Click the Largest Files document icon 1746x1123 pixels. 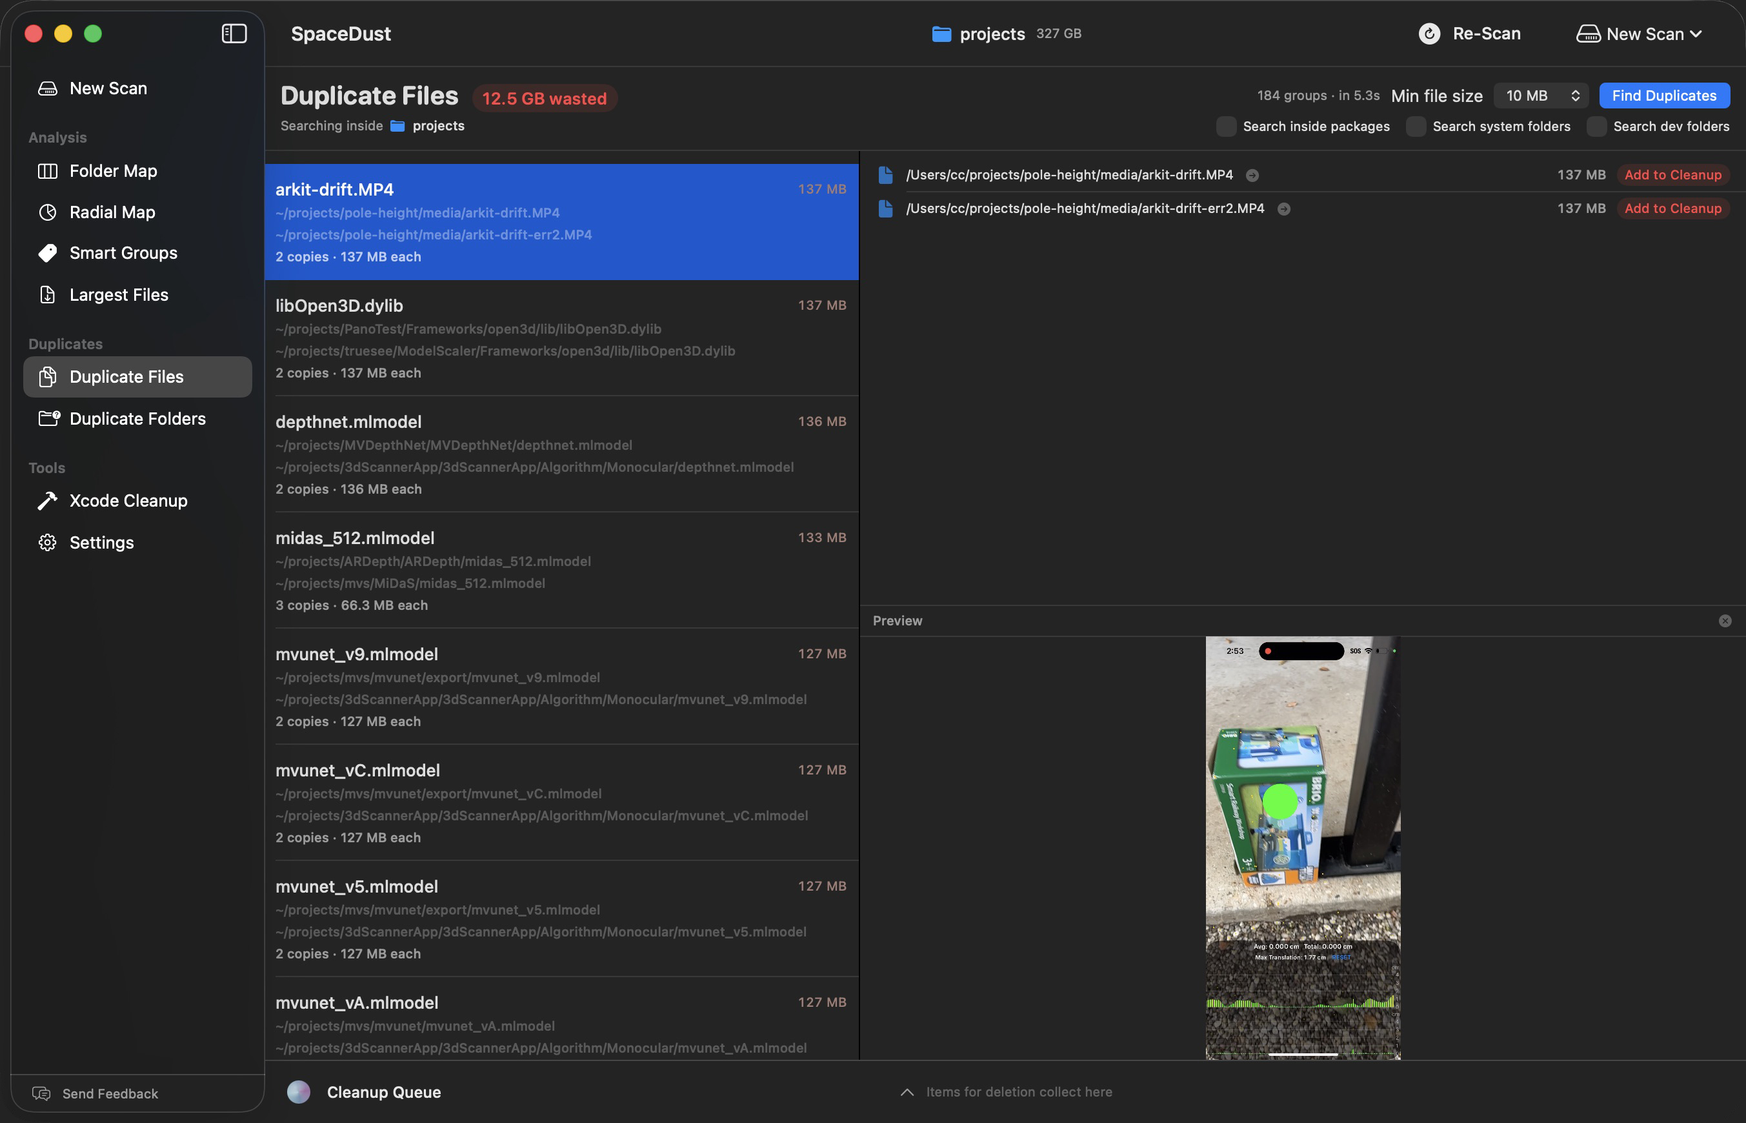pos(47,294)
